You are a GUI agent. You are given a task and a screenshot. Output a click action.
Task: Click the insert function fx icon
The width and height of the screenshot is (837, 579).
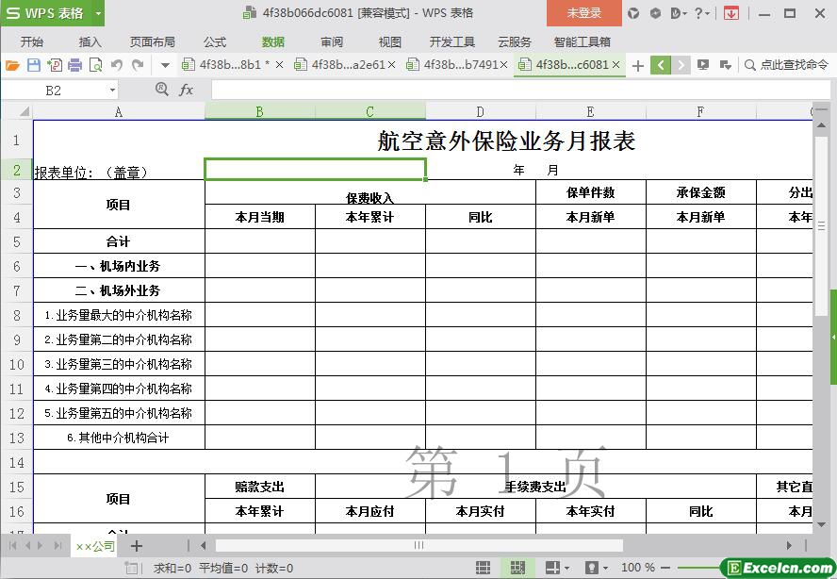(x=186, y=90)
